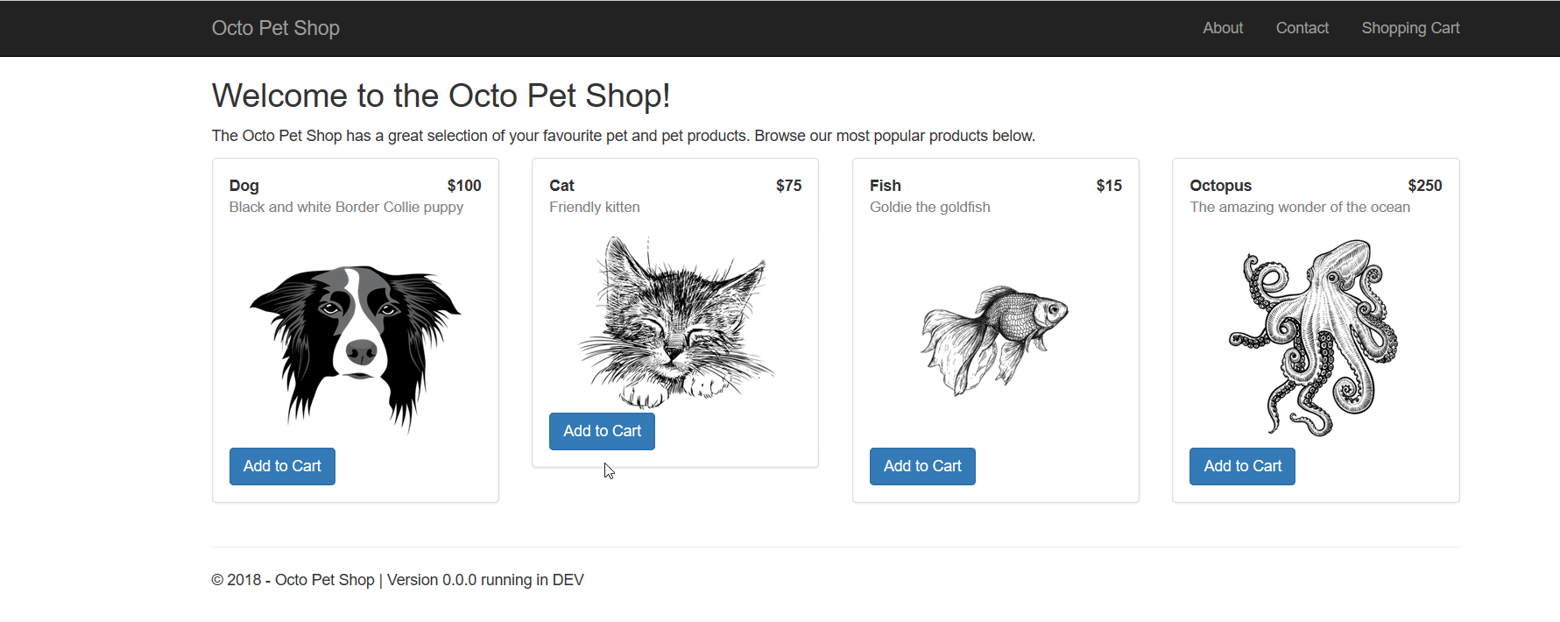Add the Octopus to cart
Image resolution: width=1560 pixels, height=622 pixels.
coord(1242,466)
